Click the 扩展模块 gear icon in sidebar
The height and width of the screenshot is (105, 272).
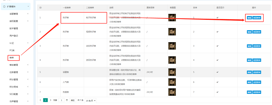tap(4, 7)
